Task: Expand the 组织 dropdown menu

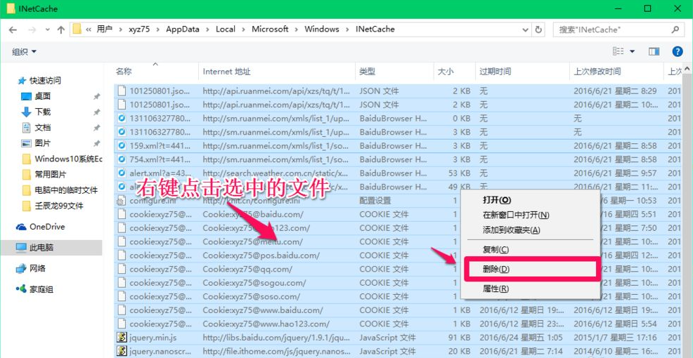Action: (x=25, y=51)
